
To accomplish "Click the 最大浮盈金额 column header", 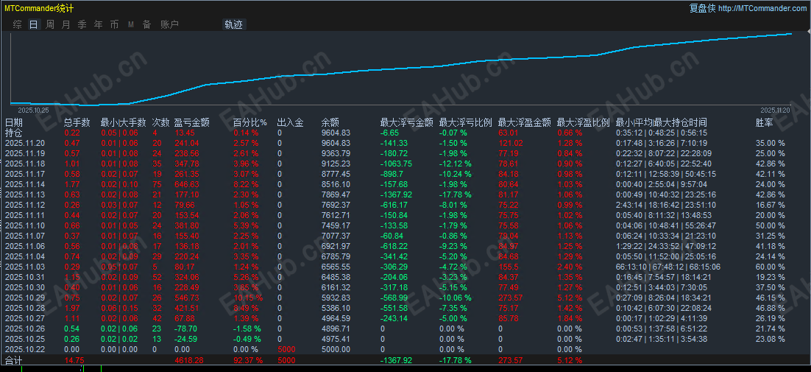I will [x=525, y=122].
